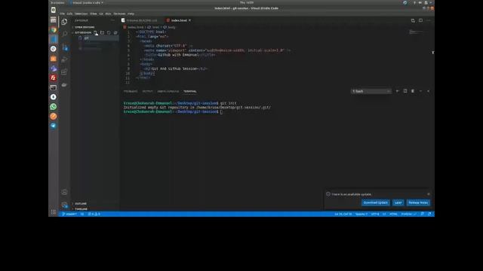The image size is (483, 271).
Task: Split the terminal panel
Action: 405,91
